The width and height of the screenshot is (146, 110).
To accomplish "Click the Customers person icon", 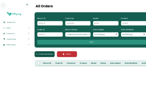I will [x=4, y=33].
